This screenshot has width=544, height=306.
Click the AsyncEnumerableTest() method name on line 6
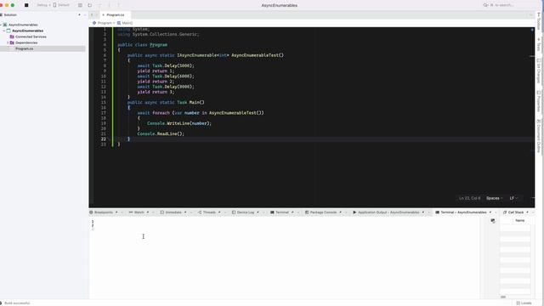(258, 55)
